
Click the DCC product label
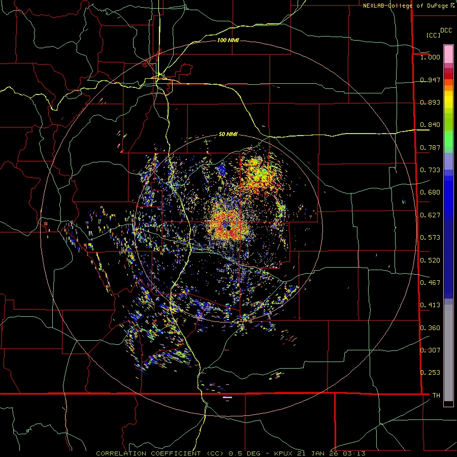point(446,30)
